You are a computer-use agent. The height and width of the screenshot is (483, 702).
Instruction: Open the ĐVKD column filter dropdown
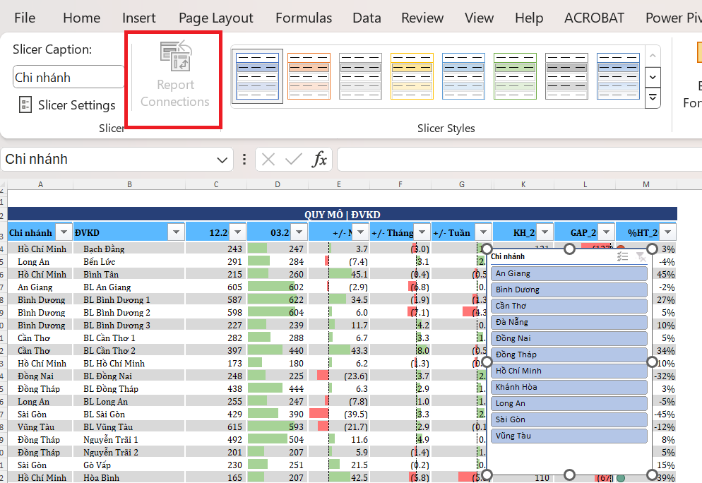click(x=177, y=232)
